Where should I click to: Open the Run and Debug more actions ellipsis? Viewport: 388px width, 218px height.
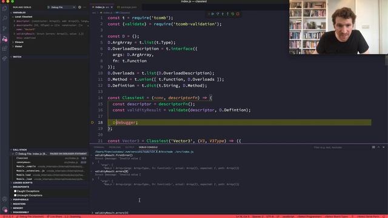85,7
